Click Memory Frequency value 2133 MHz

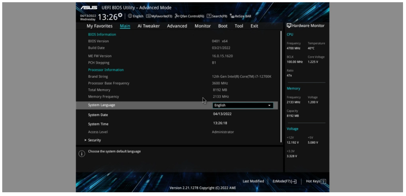pos(221,97)
